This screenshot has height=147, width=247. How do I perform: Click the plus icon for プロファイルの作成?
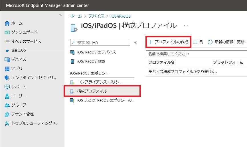pyautogui.click(x=150, y=42)
